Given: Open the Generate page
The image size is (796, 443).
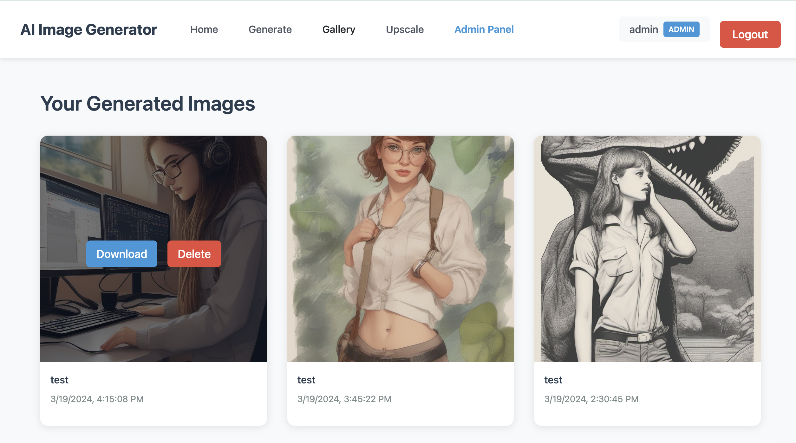Looking at the screenshot, I should pos(270,29).
